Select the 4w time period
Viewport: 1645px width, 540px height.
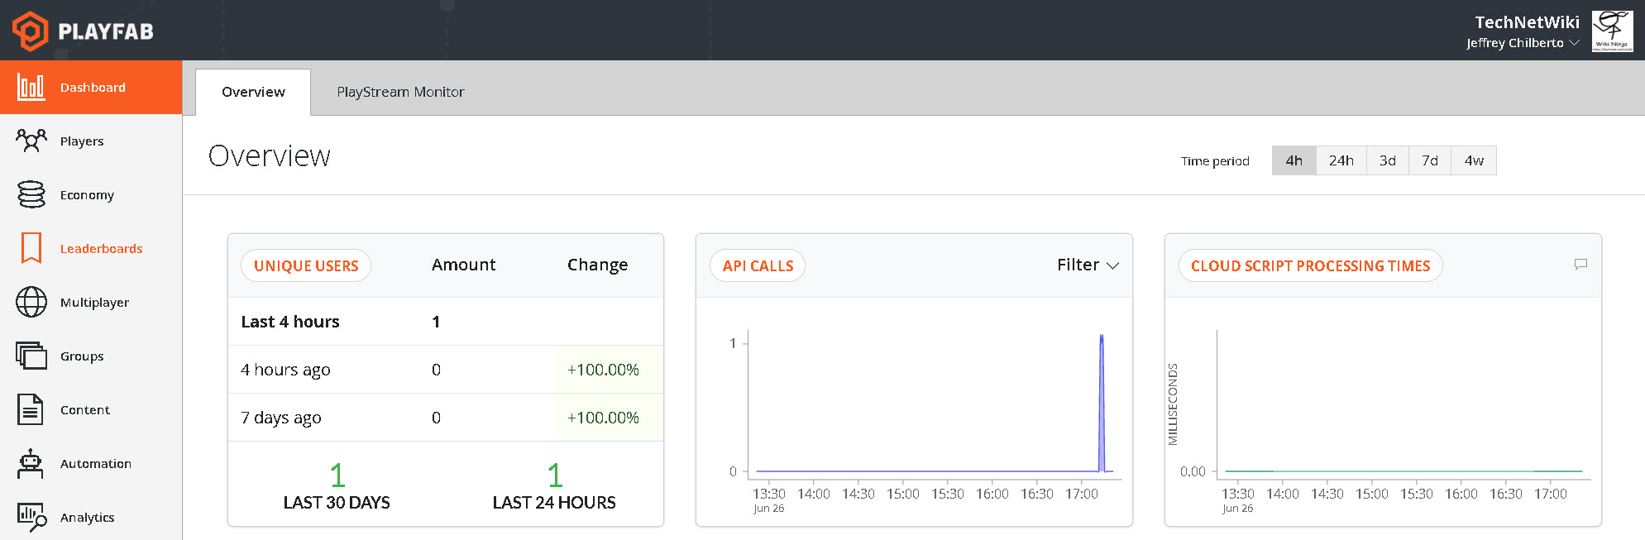tap(1474, 160)
